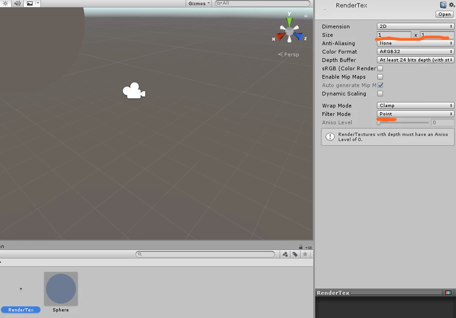Click the Size width input field
The width and height of the screenshot is (456, 318).
click(x=394, y=35)
